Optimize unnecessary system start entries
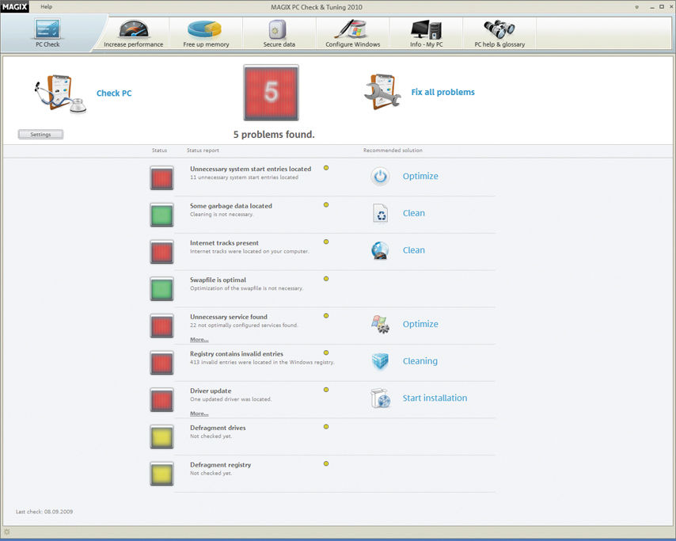This screenshot has width=676, height=541. point(420,176)
